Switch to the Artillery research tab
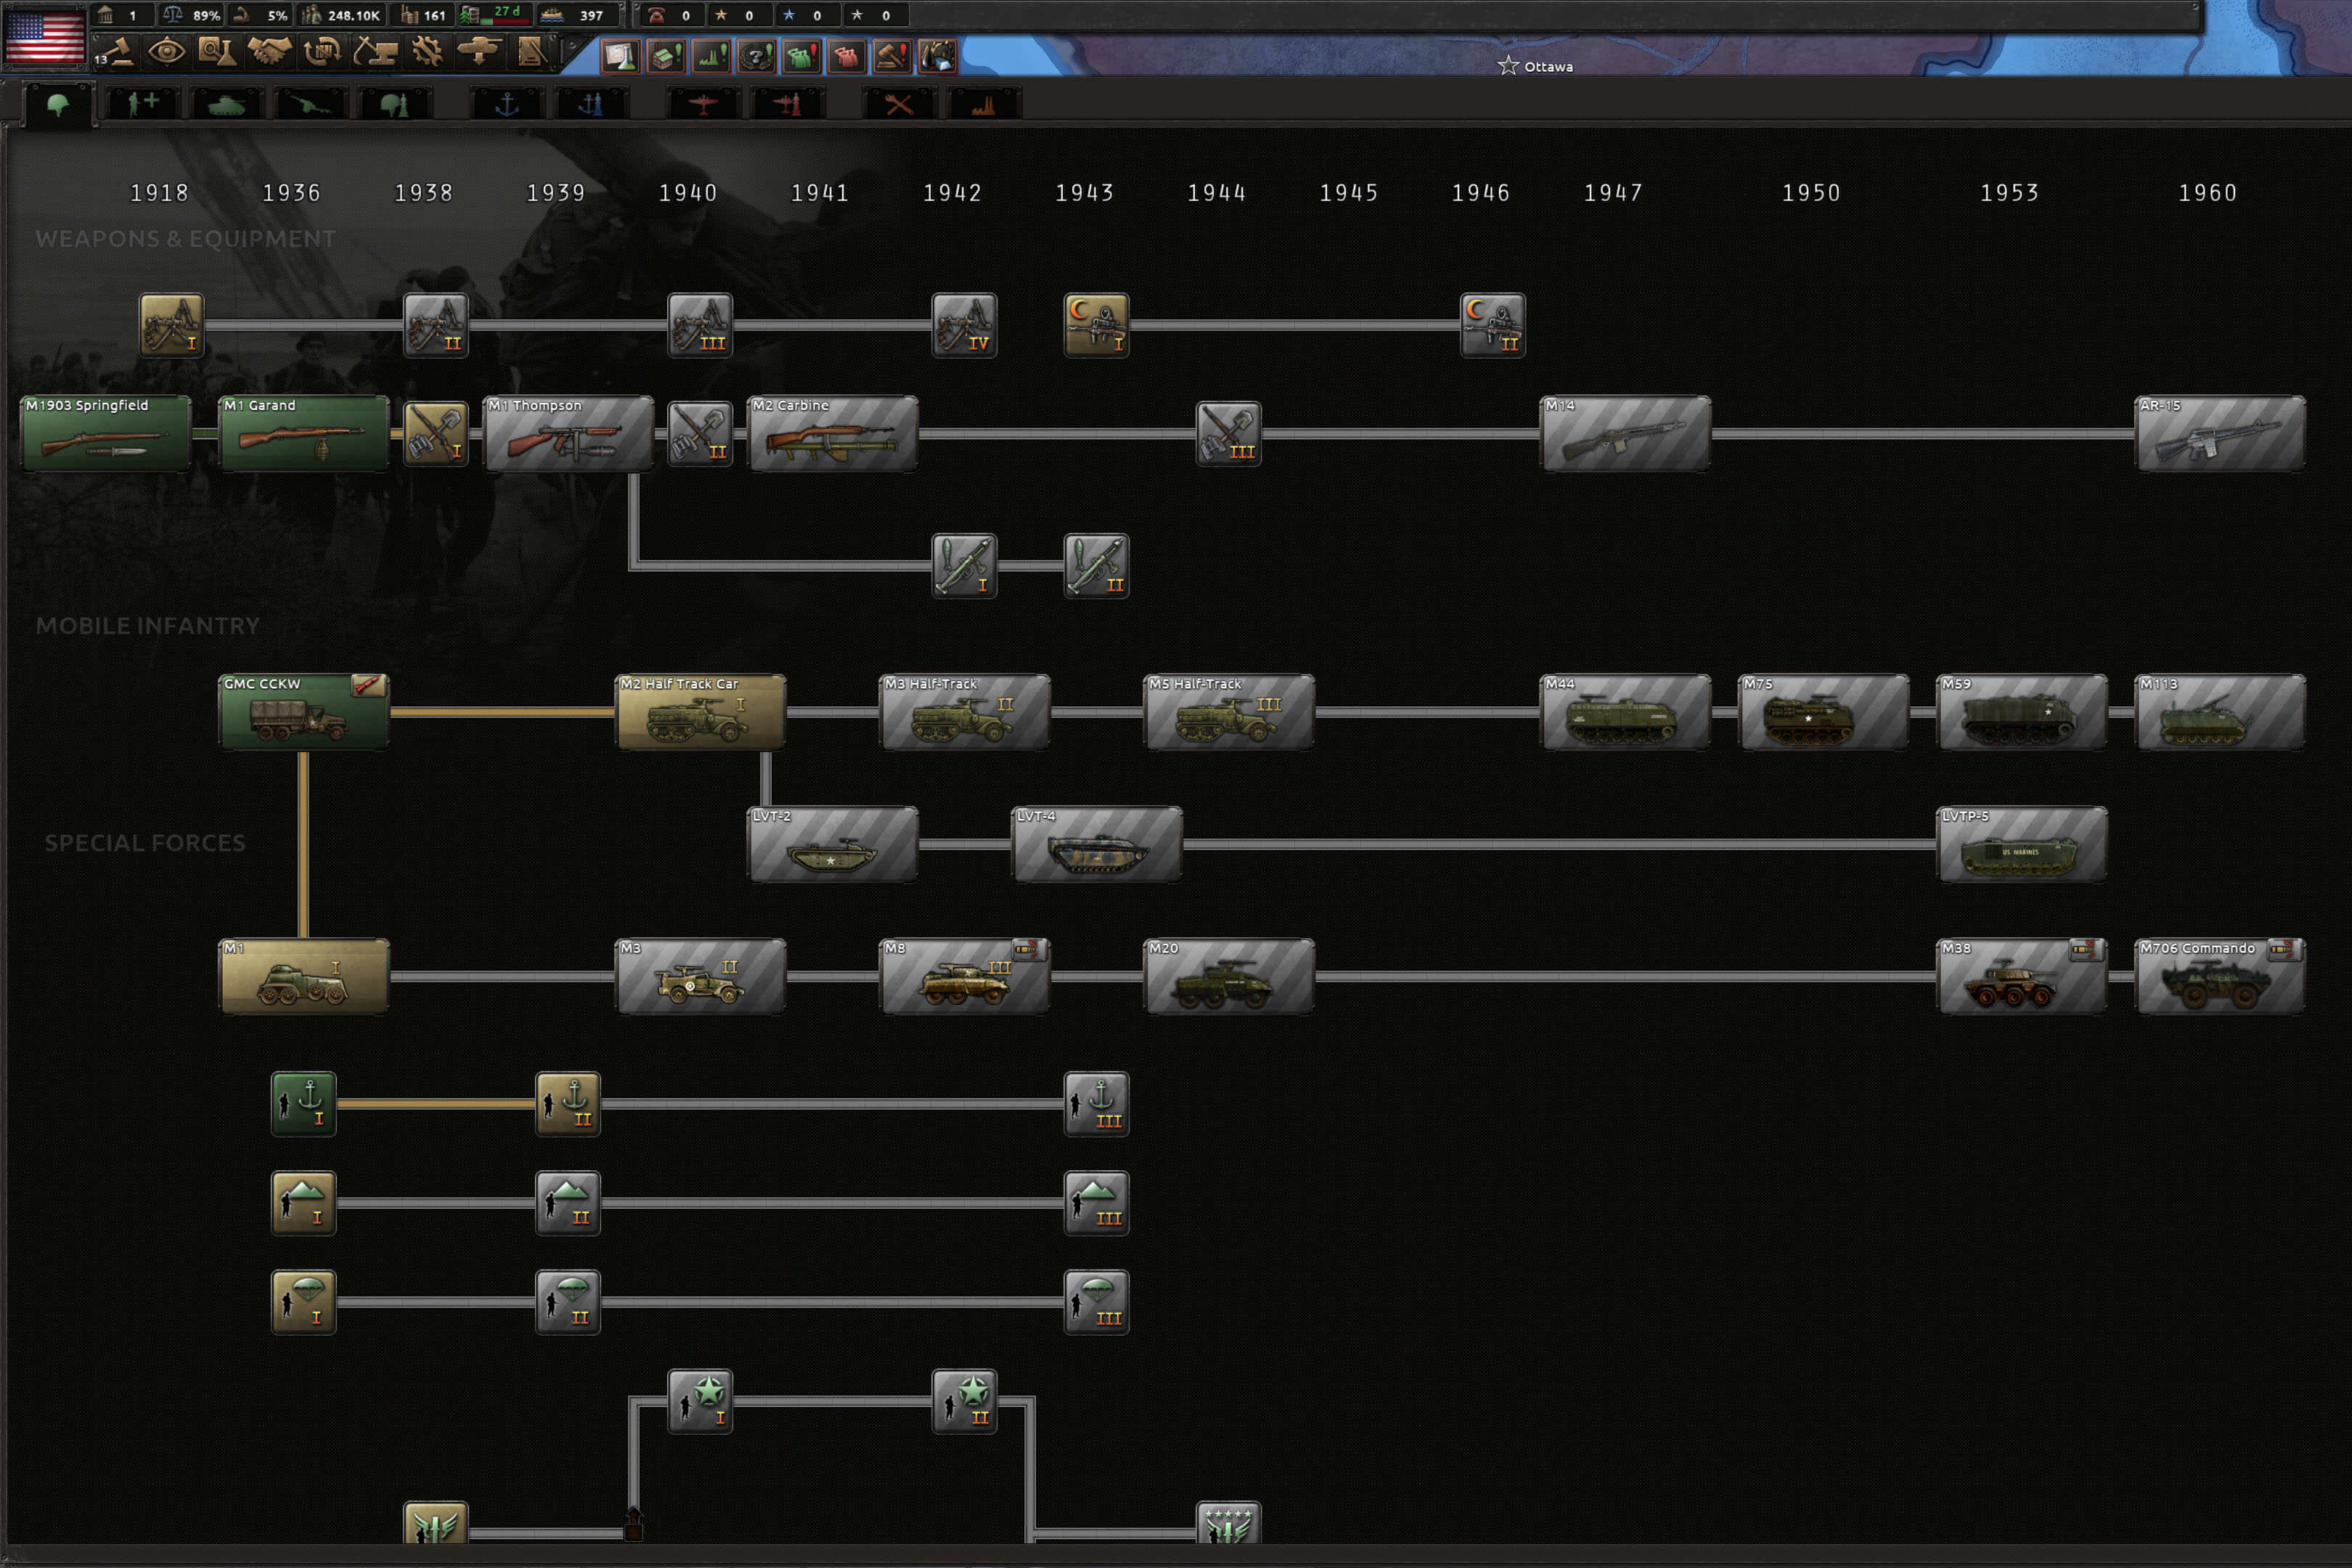The image size is (2352, 1568). (x=310, y=104)
